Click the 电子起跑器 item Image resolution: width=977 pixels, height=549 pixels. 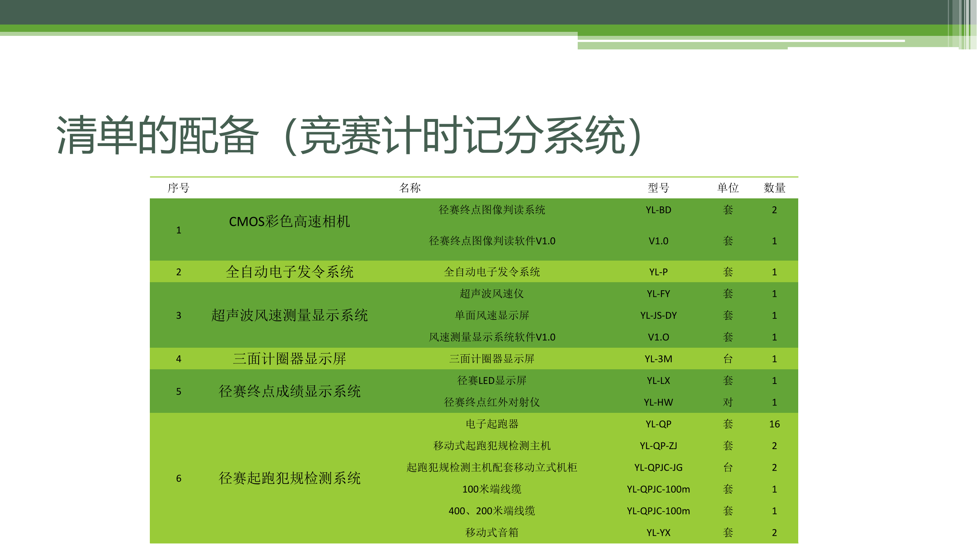[x=492, y=423]
